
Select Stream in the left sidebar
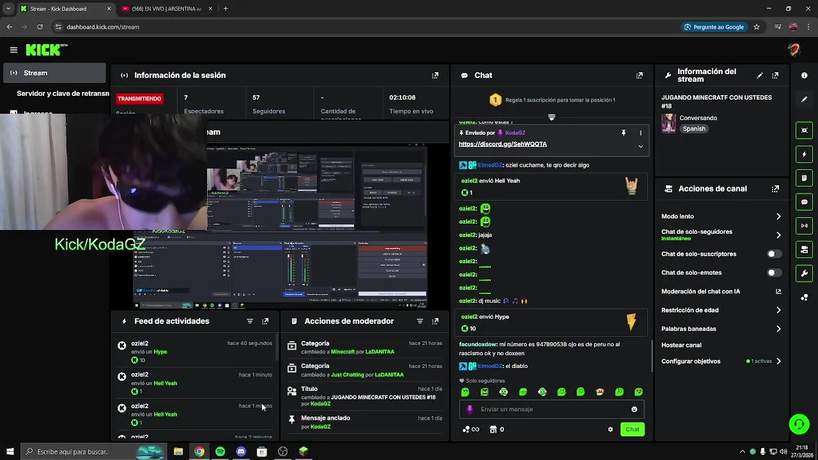tap(54, 73)
